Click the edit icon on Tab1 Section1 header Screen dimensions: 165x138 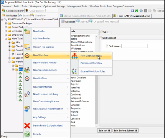click(x=101, y=38)
